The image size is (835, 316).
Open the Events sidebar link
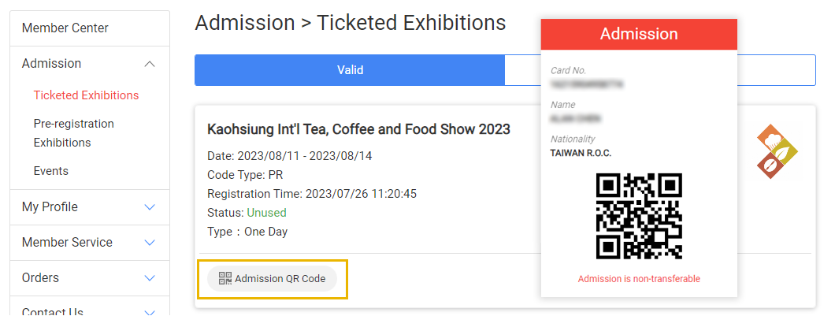[x=51, y=171]
